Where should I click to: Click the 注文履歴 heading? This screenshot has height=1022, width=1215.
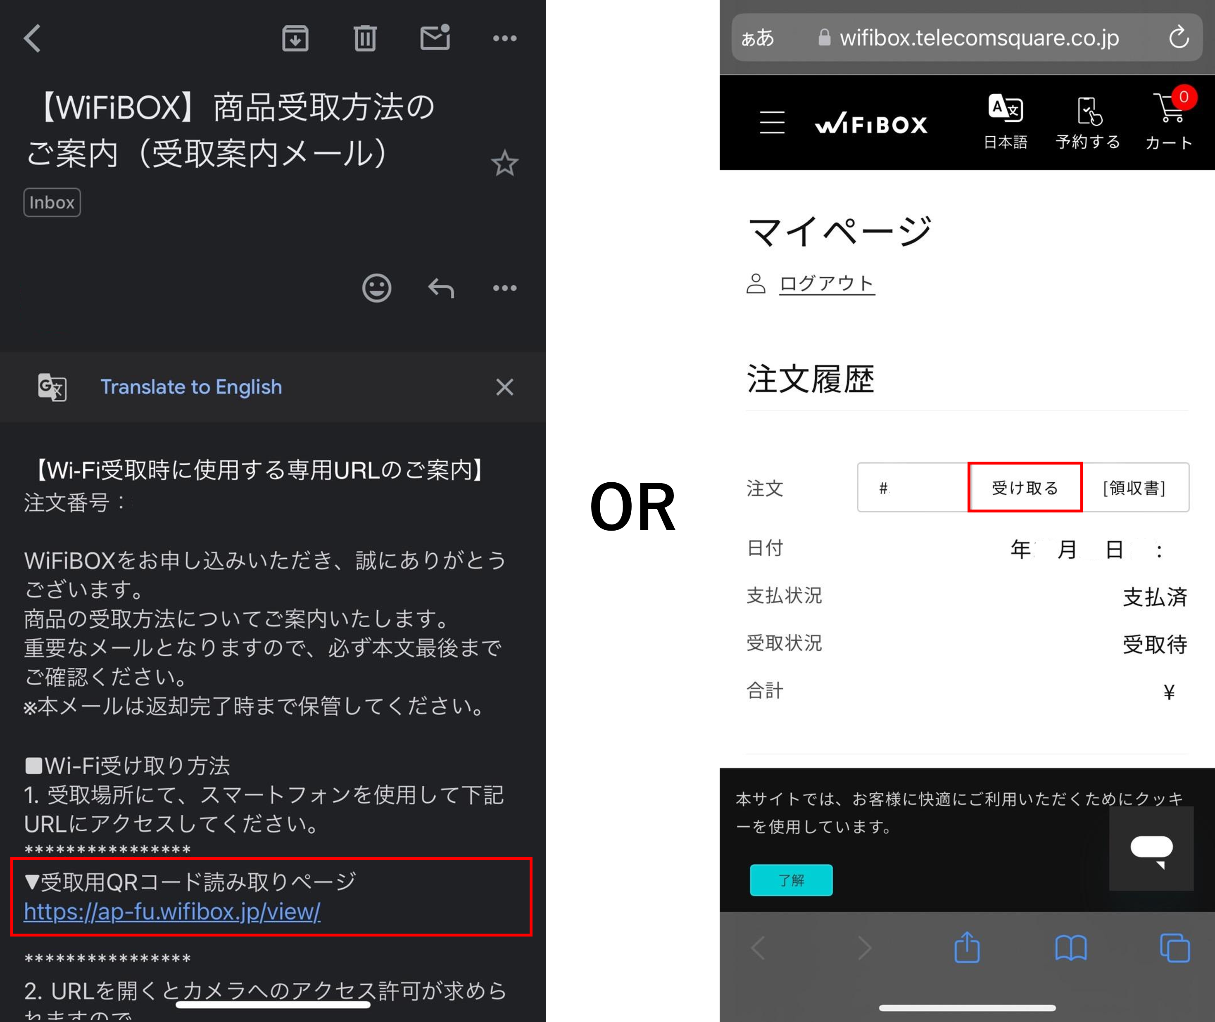[x=811, y=379]
